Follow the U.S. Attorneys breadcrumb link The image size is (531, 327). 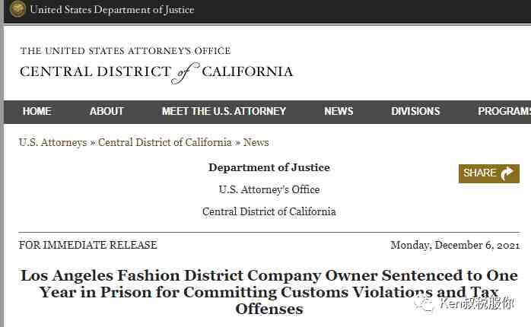point(53,142)
